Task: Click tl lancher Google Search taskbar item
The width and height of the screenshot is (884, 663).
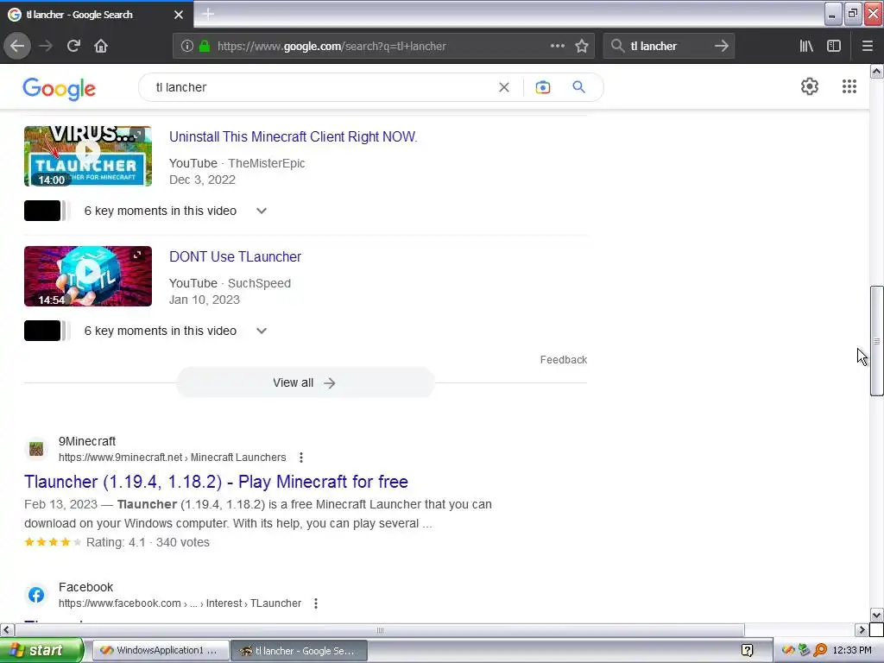Action: tap(300, 651)
